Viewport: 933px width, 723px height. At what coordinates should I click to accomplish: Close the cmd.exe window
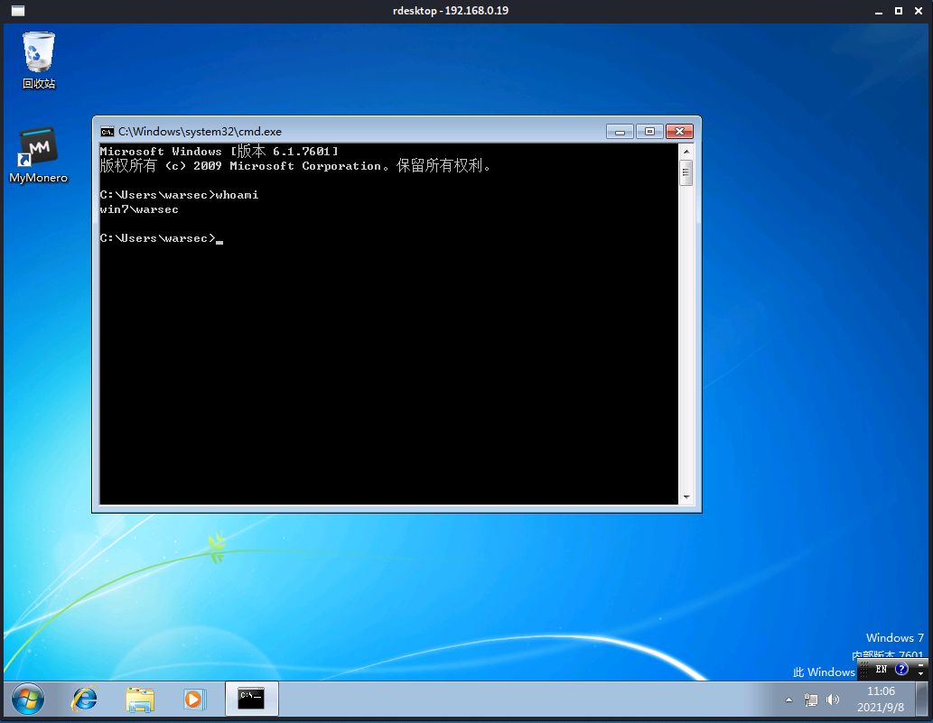click(x=679, y=132)
